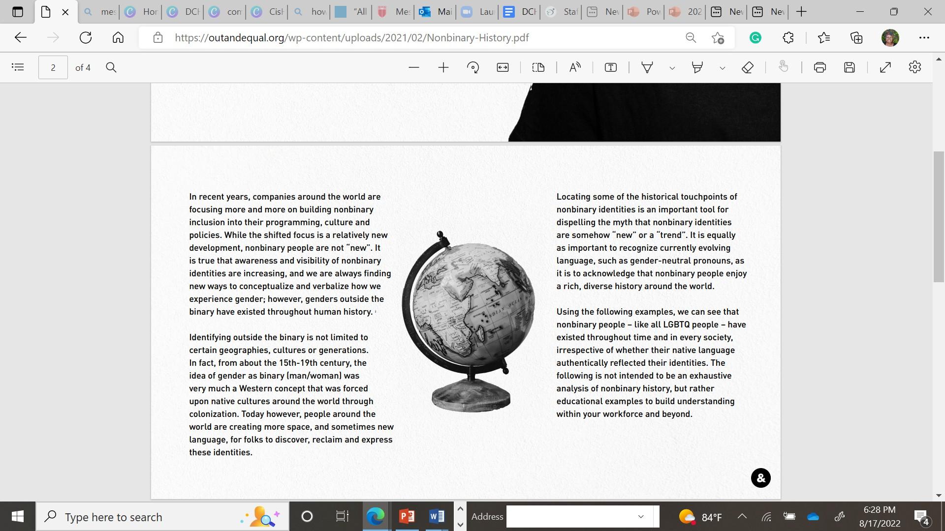This screenshot has height=531, width=945.
Task: Switch to the 'Staf' browser tab
Action: tap(562, 12)
